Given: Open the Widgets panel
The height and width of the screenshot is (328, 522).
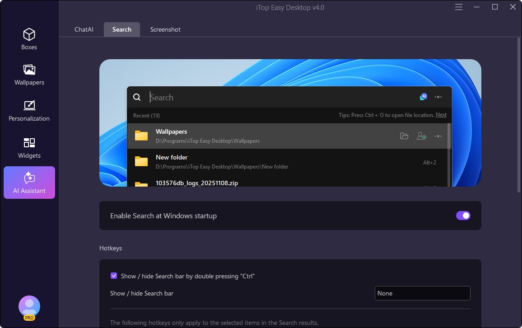Looking at the screenshot, I should click(29, 148).
